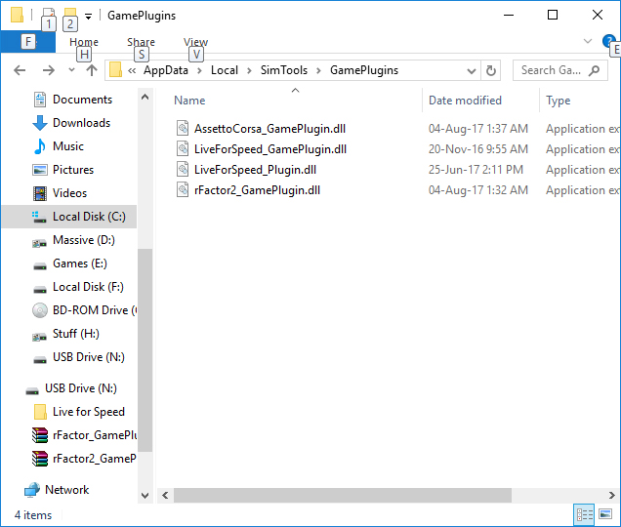Image resolution: width=621 pixels, height=527 pixels.
Task: Refresh the GamePlugins folder
Action: 491,70
